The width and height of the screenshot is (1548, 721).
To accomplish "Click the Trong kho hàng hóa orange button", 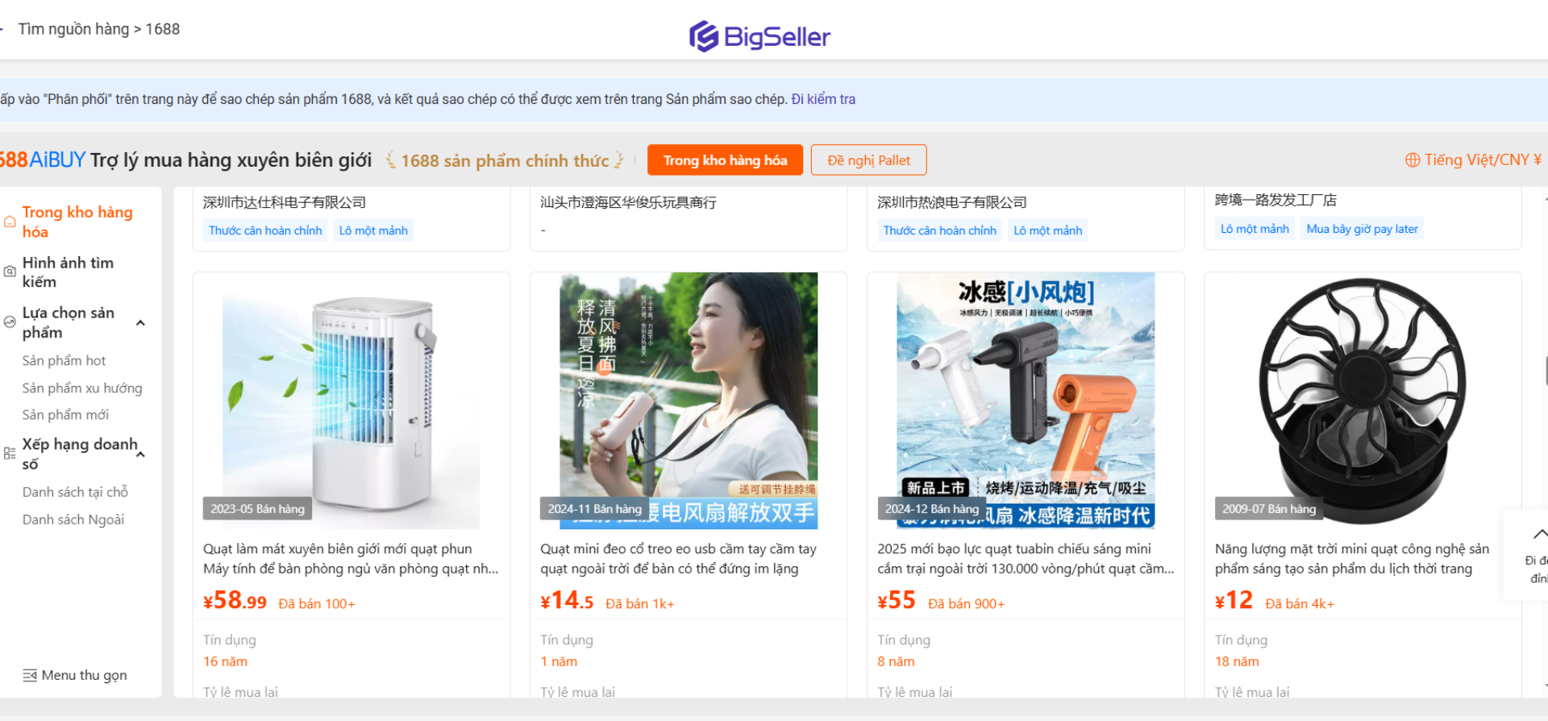I will pyautogui.click(x=725, y=160).
